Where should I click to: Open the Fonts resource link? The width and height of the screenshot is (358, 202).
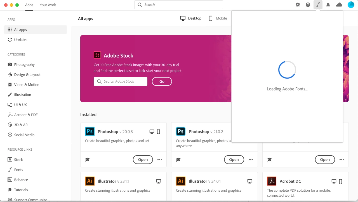click(x=36, y=170)
